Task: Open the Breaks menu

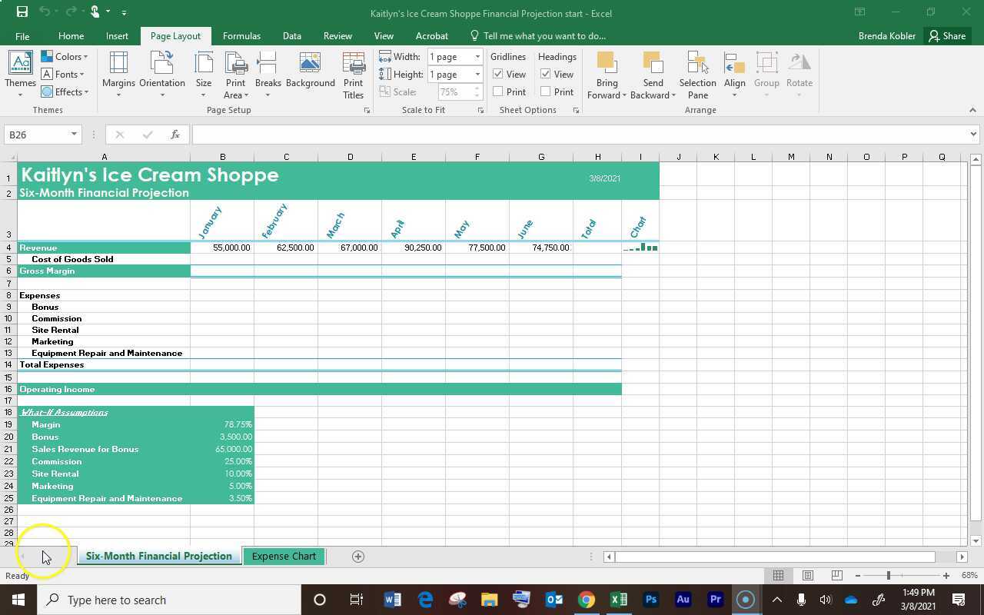Action: (268, 75)
